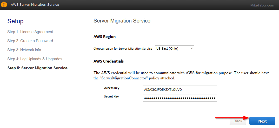This screenshot has width=279, height=128.
Task: Select Step 5: Server Migration Service
Action: coord(37,68)
